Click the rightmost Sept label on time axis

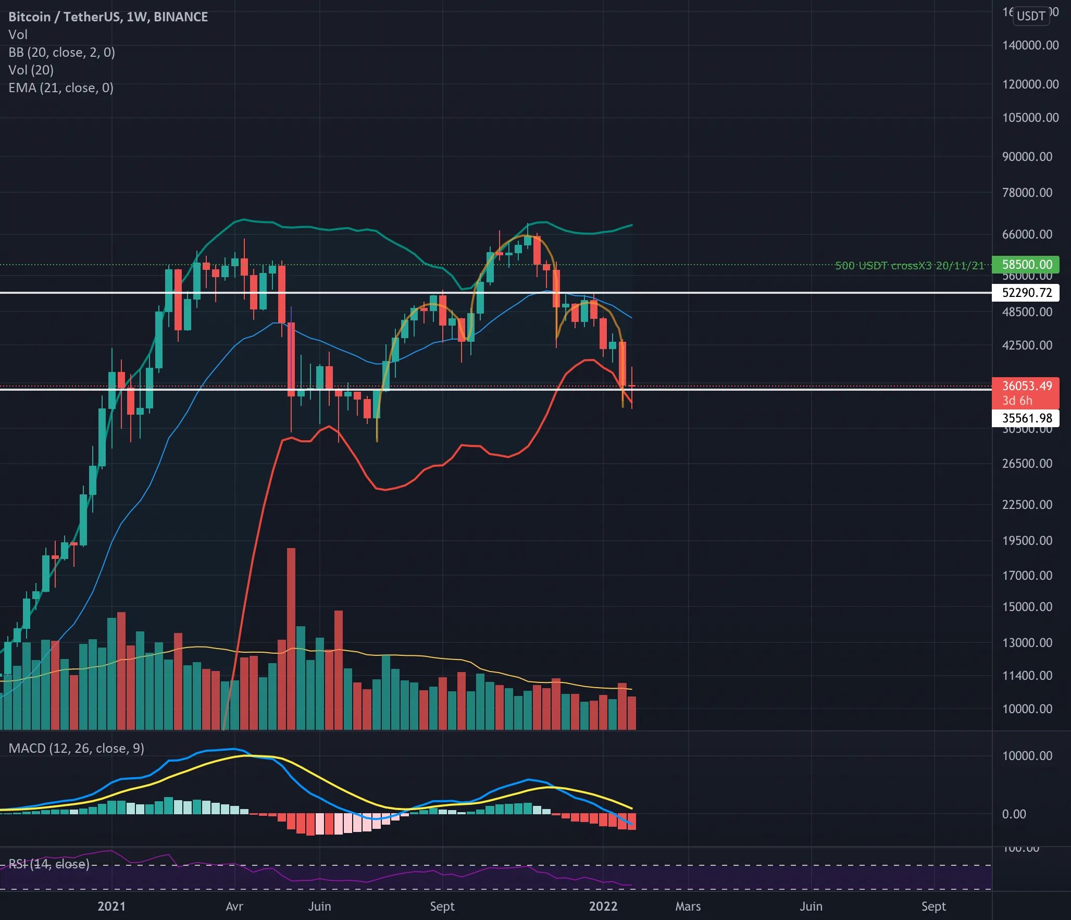coord(933,906)
